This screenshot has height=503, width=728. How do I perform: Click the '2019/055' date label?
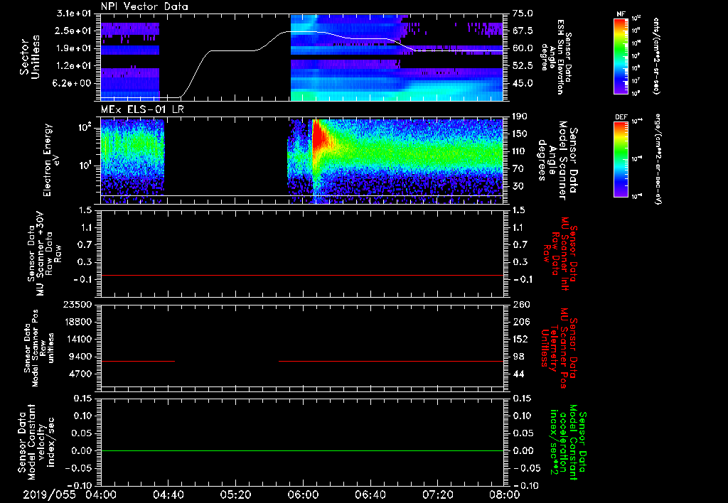point(49,494)
